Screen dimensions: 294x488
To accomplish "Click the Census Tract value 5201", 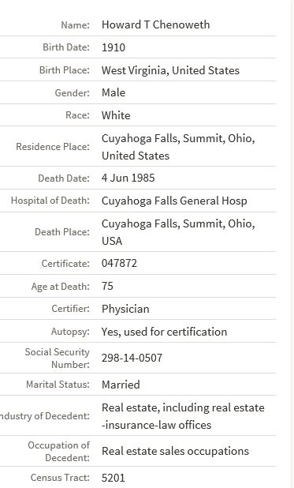I will (x=114, y=478).
